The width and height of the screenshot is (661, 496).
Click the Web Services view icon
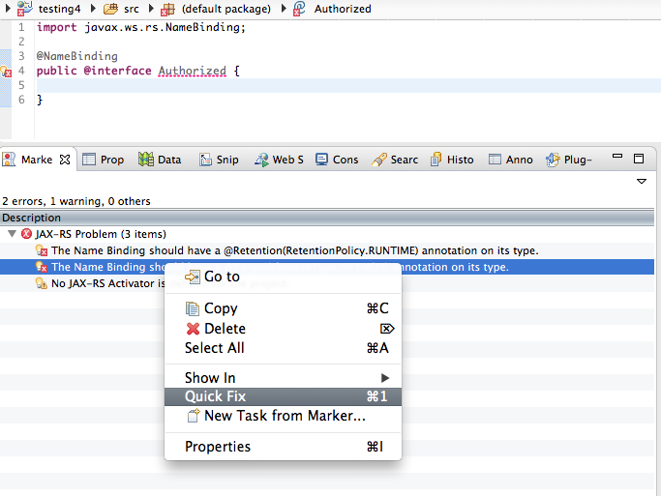click(261, 160)
